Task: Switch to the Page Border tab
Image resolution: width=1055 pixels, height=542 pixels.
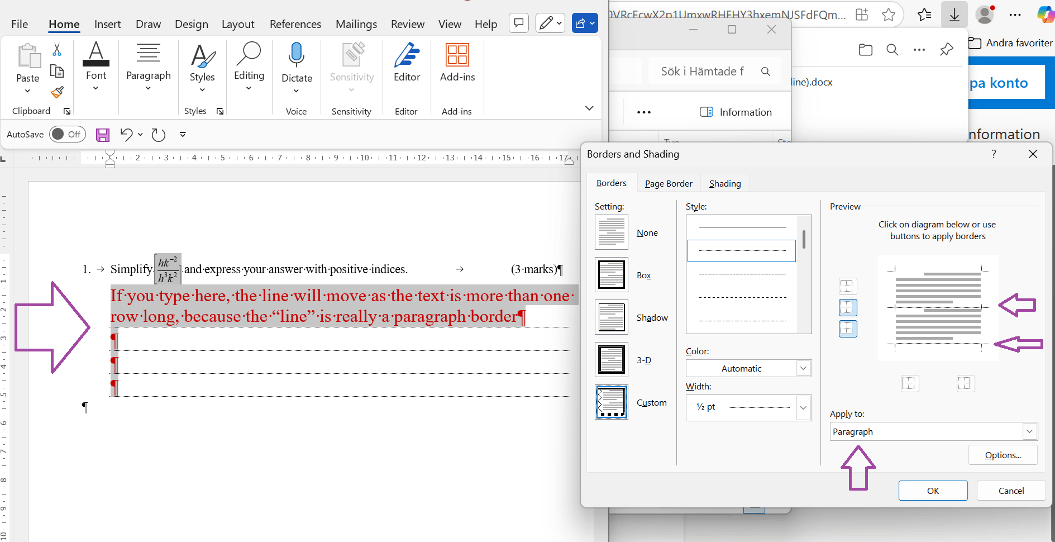Action: [x=669, y=183]
